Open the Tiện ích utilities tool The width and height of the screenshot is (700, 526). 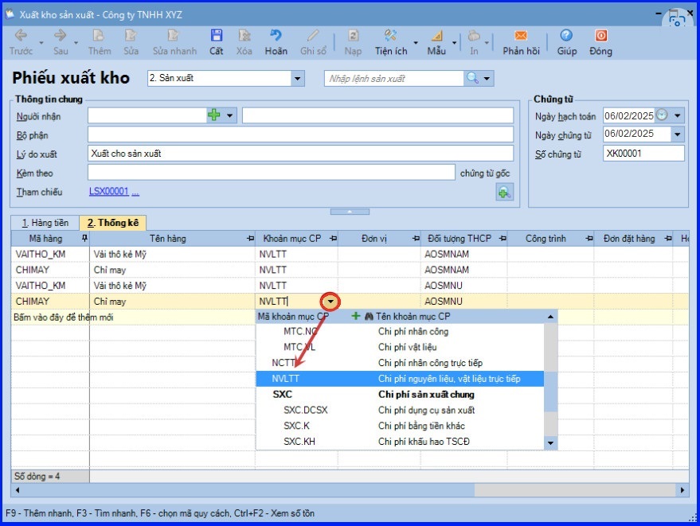tap(390, 37)
